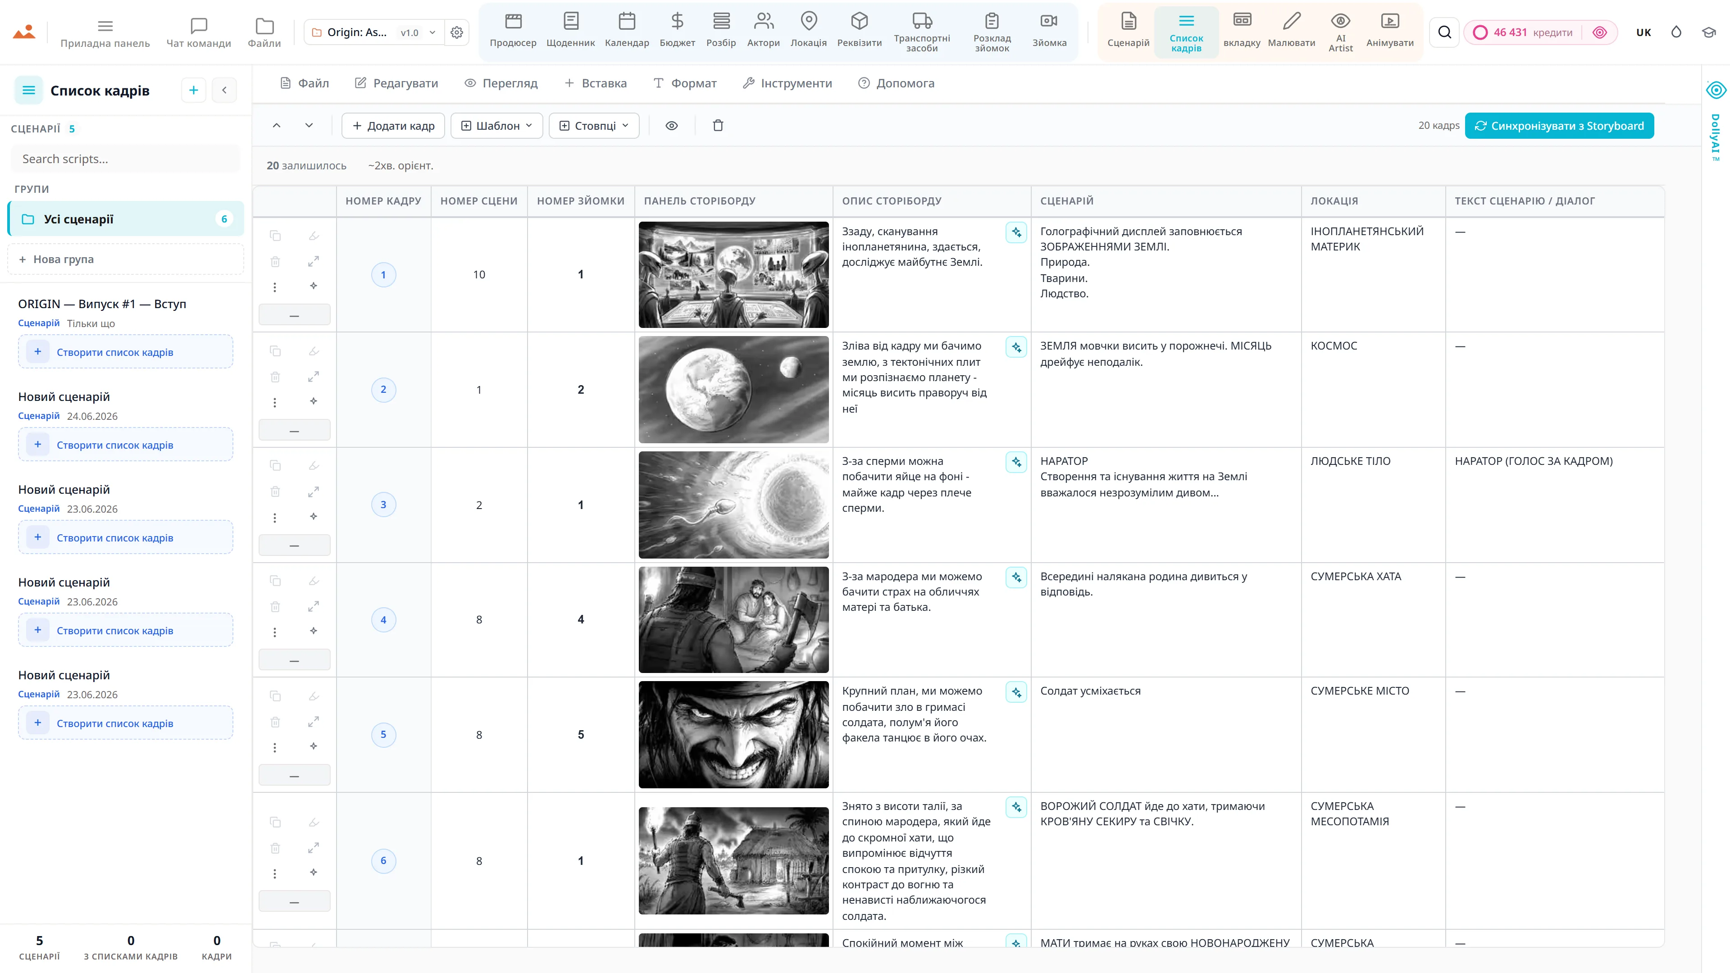Move selected shot up with chevron

click(x=277, y=126)
